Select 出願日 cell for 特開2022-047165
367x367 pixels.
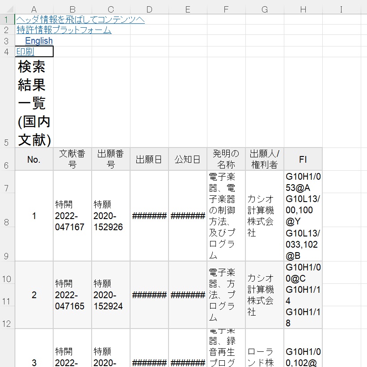click(x=149, y=295)
